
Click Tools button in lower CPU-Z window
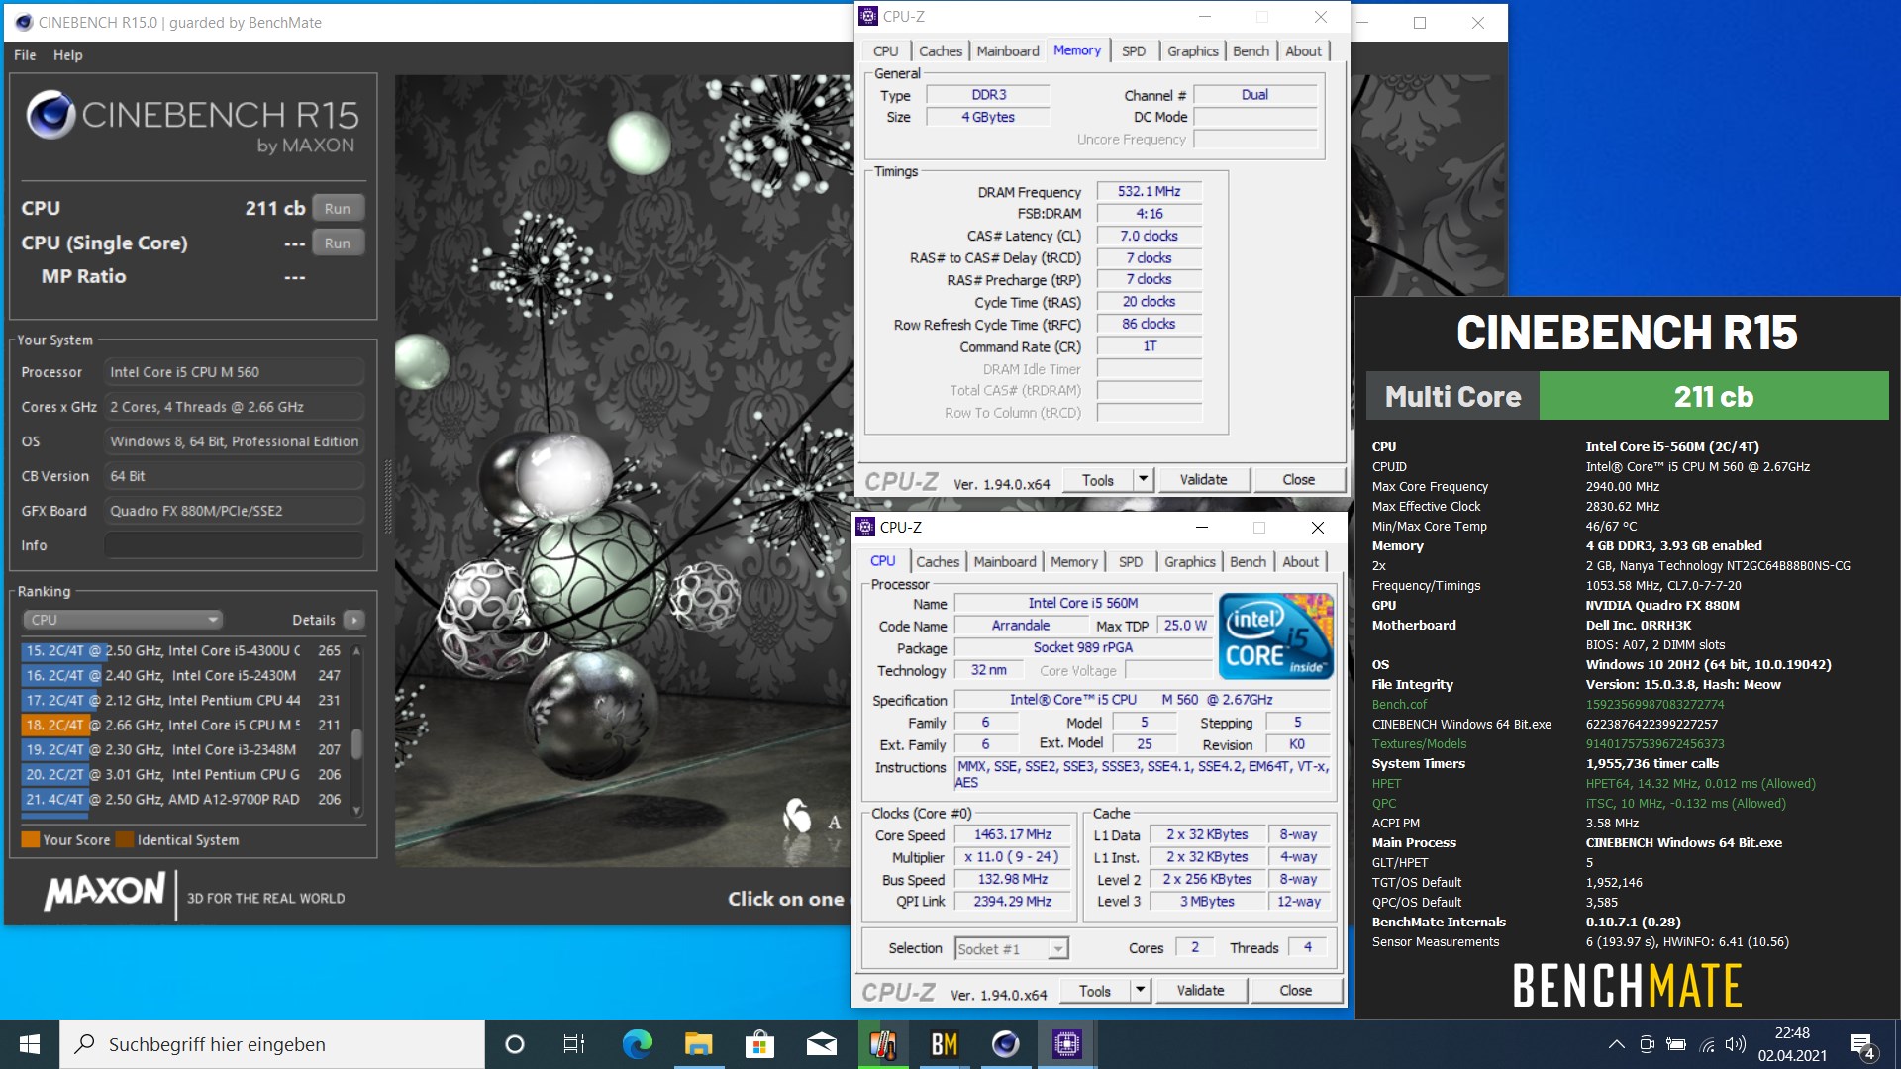tap(1094, 991)
